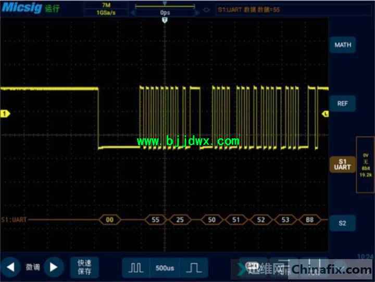
Task: Tap the 500us timebase value
Action: pyautogui.click(x=165, y=268)
